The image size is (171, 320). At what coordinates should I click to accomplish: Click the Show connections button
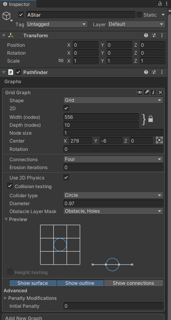(133, 283)
